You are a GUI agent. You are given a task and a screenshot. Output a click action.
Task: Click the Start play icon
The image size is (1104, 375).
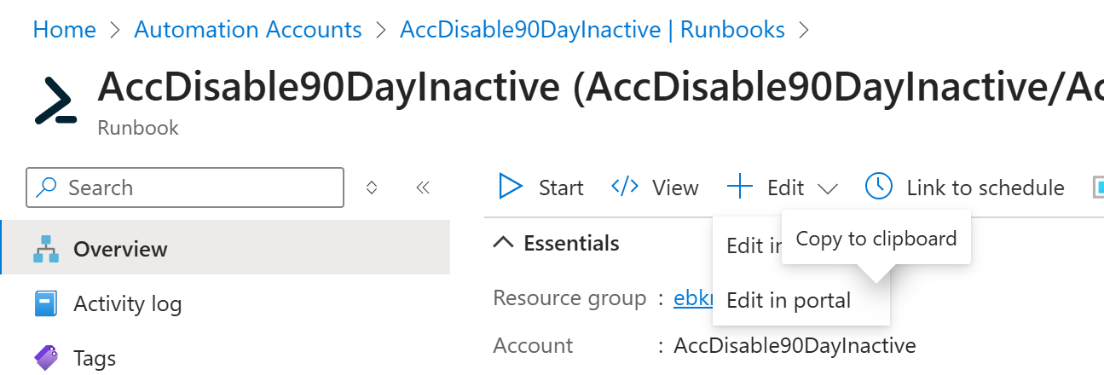[510, 187]
